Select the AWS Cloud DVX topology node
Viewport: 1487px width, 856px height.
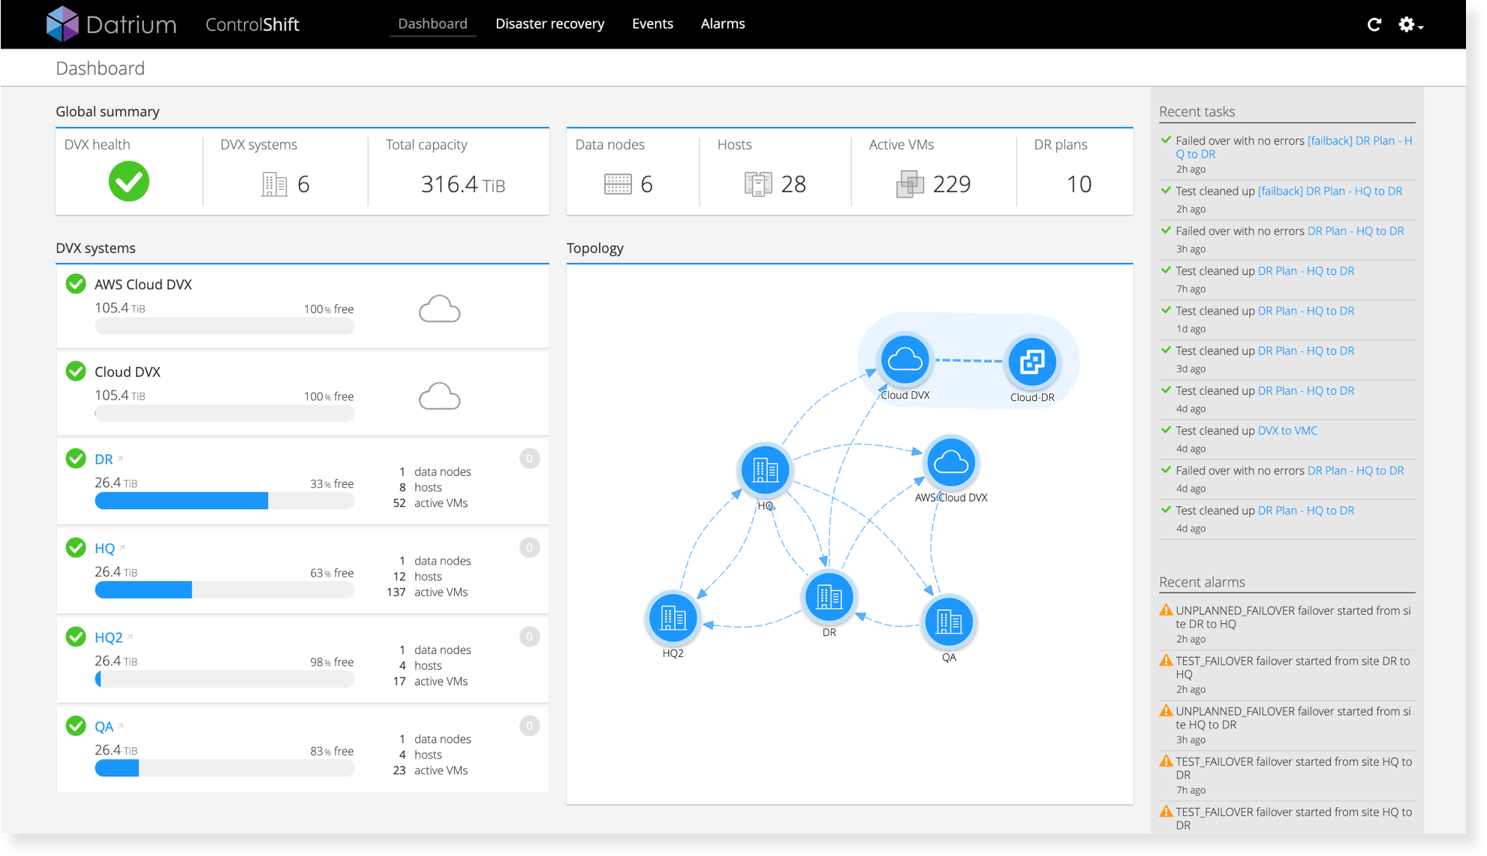(951, 463)
